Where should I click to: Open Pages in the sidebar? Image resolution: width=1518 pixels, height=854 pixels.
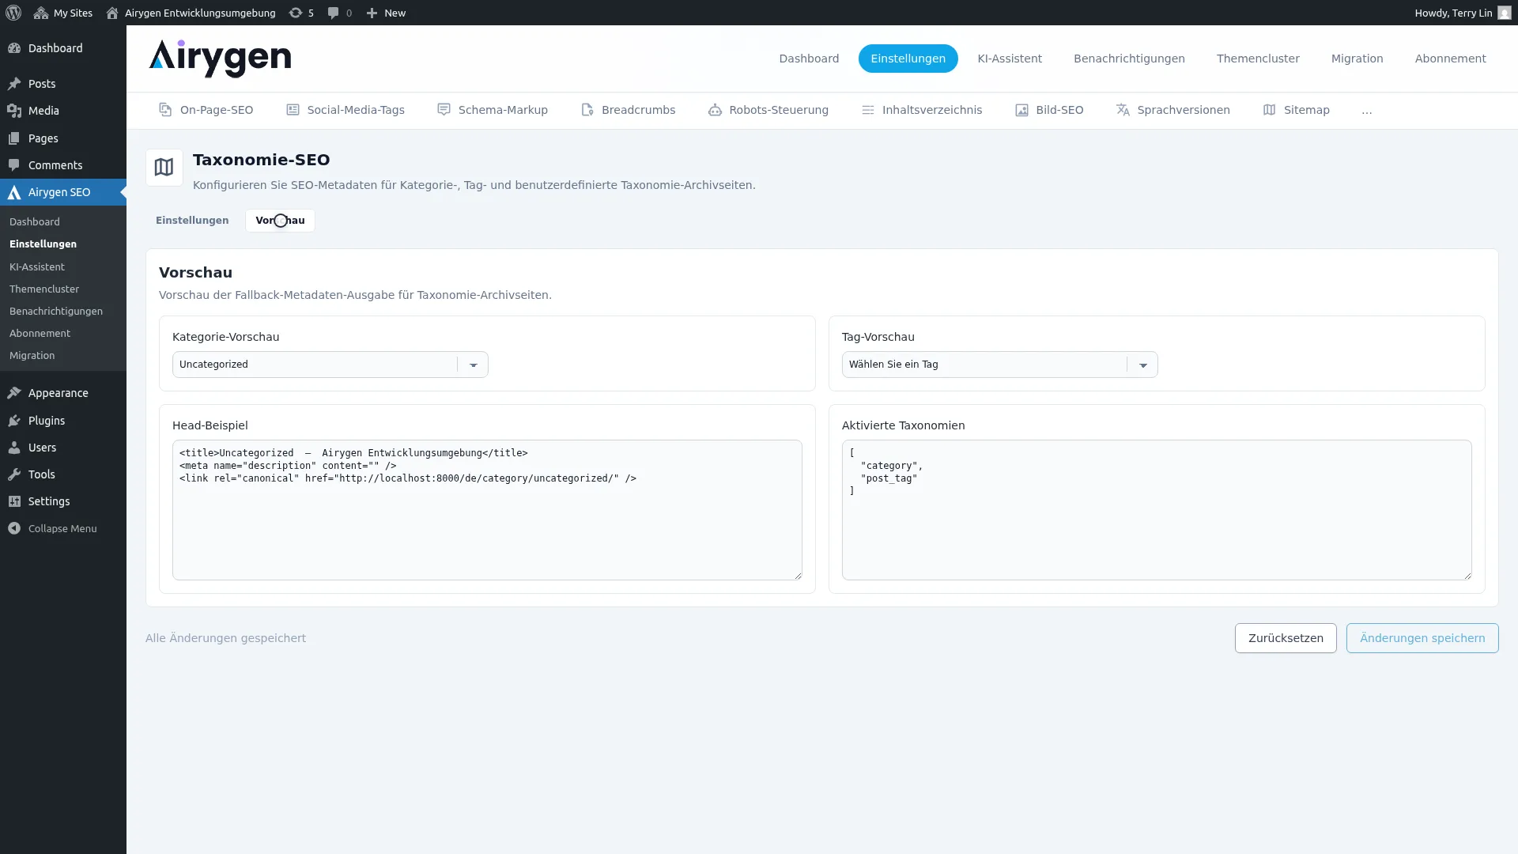click(x=63, y=138)
